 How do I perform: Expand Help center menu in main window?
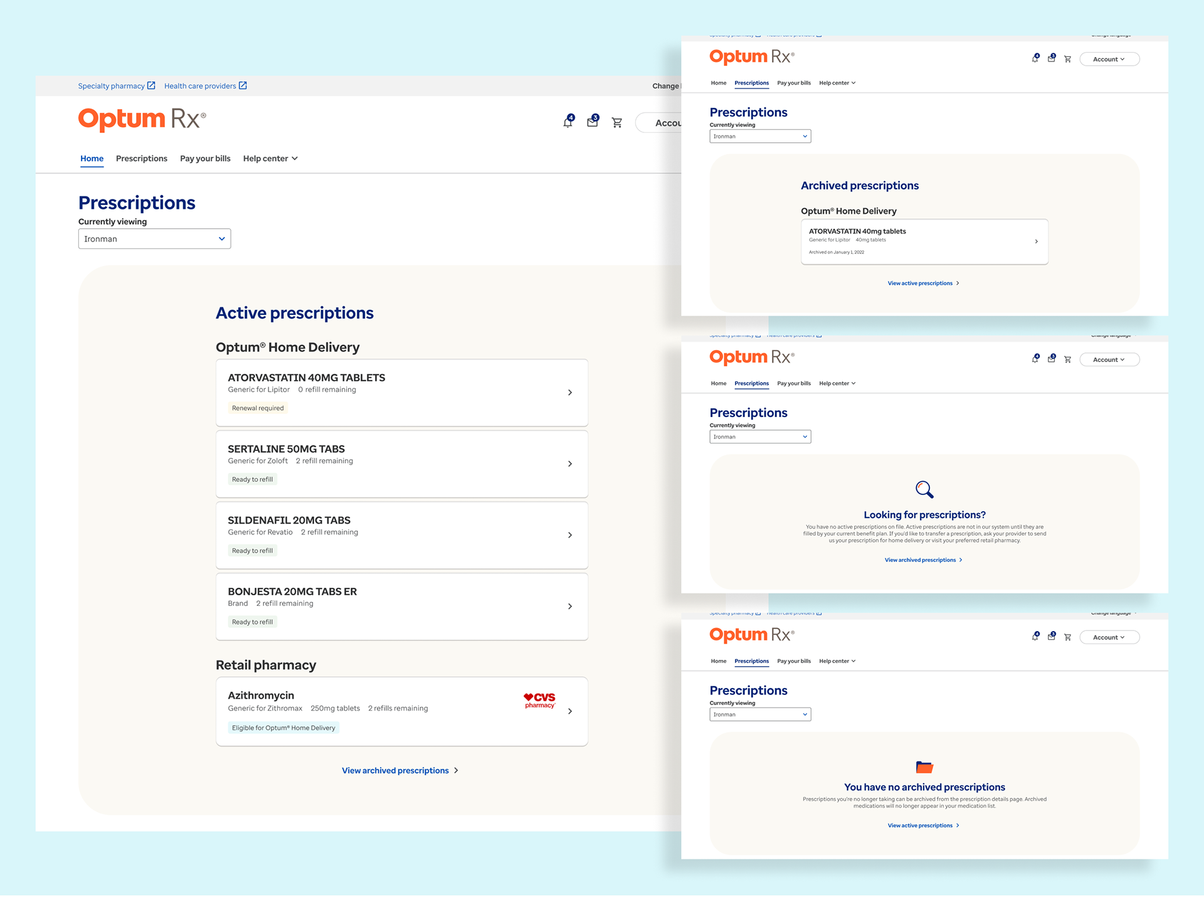click(270, 159)
